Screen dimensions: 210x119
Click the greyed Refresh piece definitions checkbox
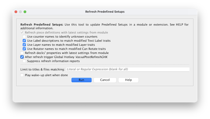22,33
